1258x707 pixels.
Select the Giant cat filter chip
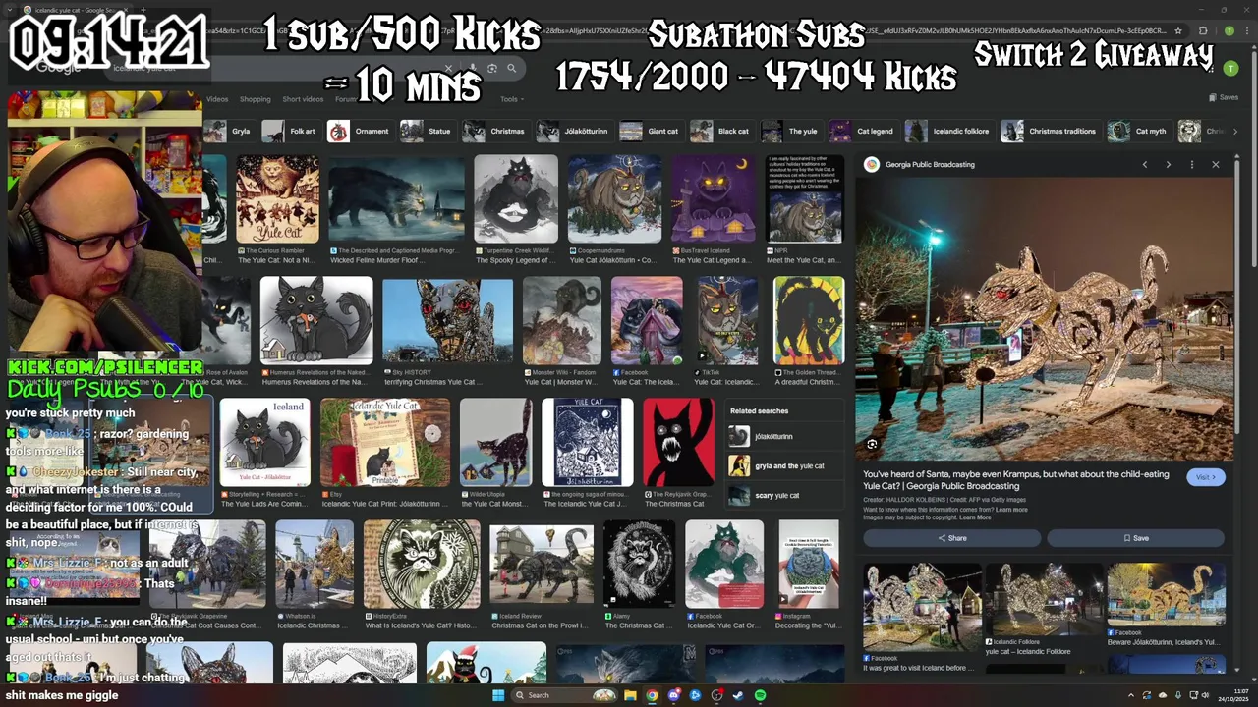pos(651,132)
